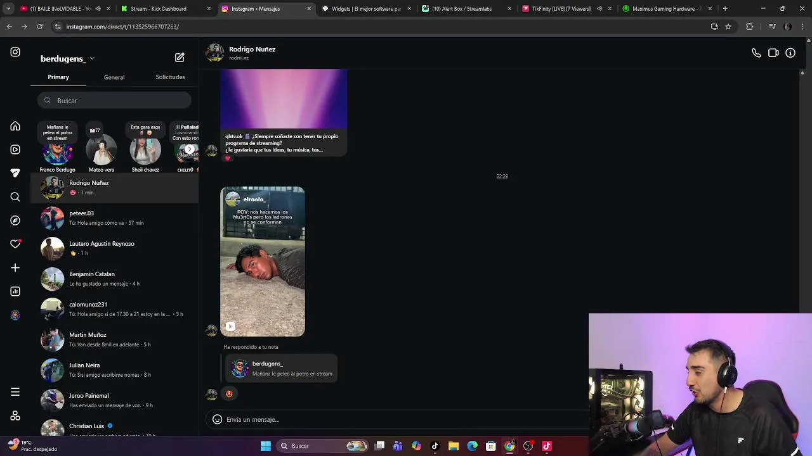Click the berdugens_ note reply card

[281, 369]
